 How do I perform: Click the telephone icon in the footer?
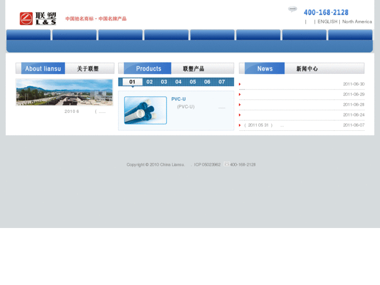[227, 164]
